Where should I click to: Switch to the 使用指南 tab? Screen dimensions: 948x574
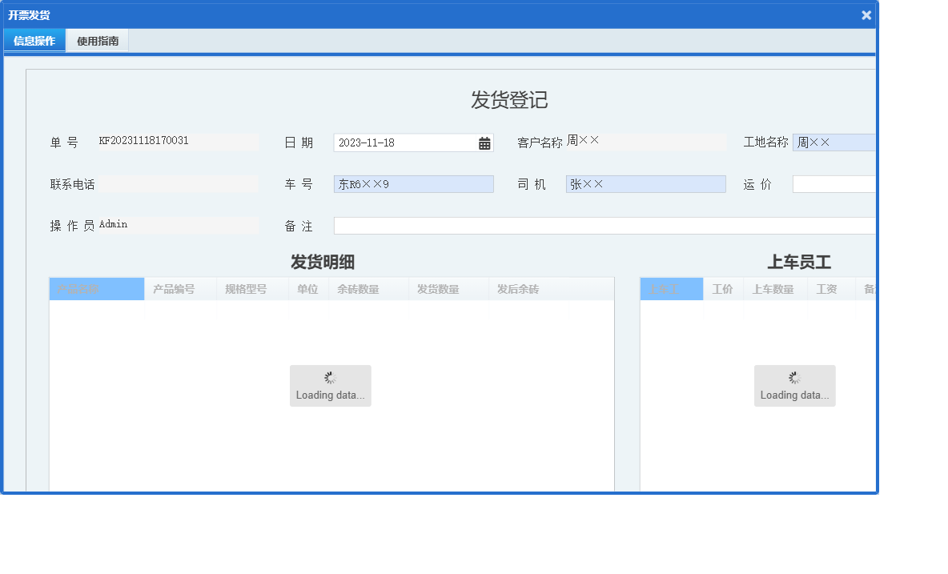[x=96, y=40]
